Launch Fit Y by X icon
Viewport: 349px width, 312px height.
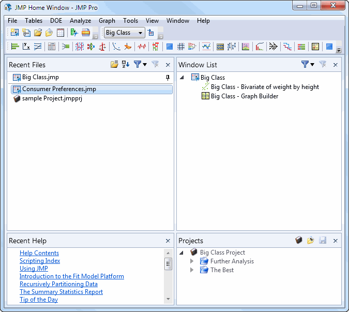pos(26,47)
